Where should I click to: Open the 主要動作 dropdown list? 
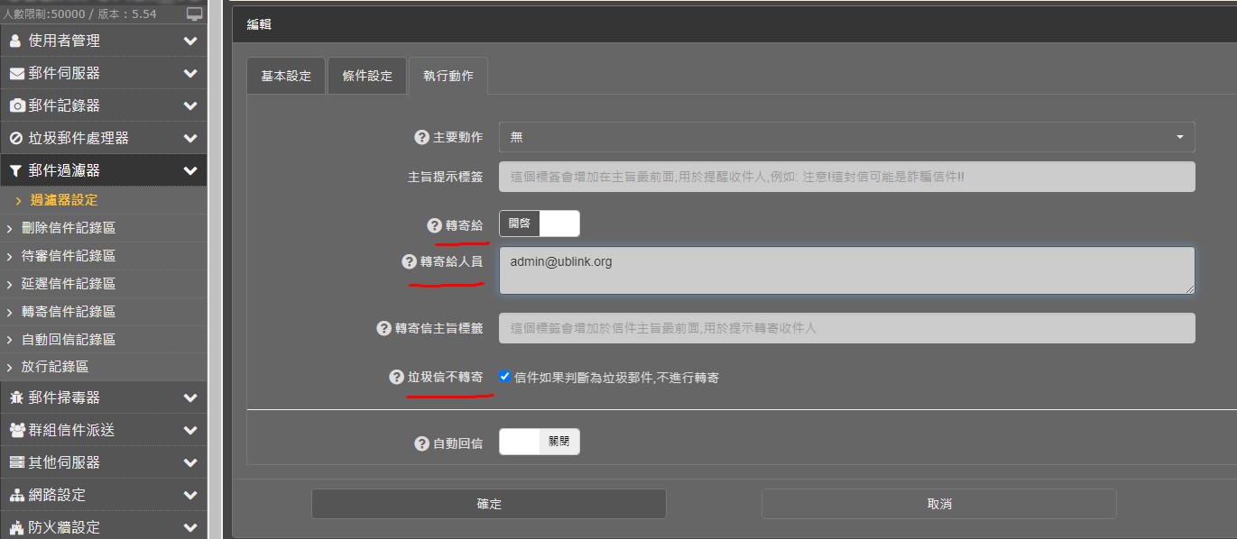pos(846,137)
